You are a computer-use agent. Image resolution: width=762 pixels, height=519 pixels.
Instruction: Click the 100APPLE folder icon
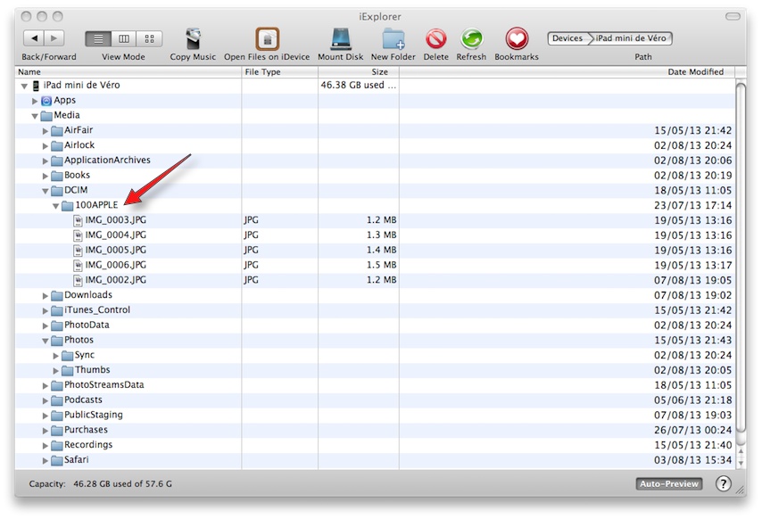point(68,206)
